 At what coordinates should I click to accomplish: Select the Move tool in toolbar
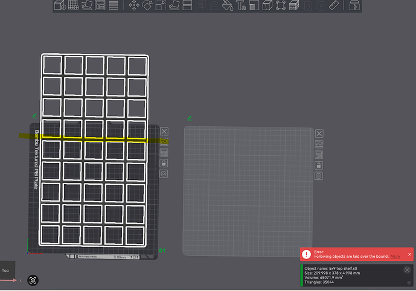(x=134, y=5)
